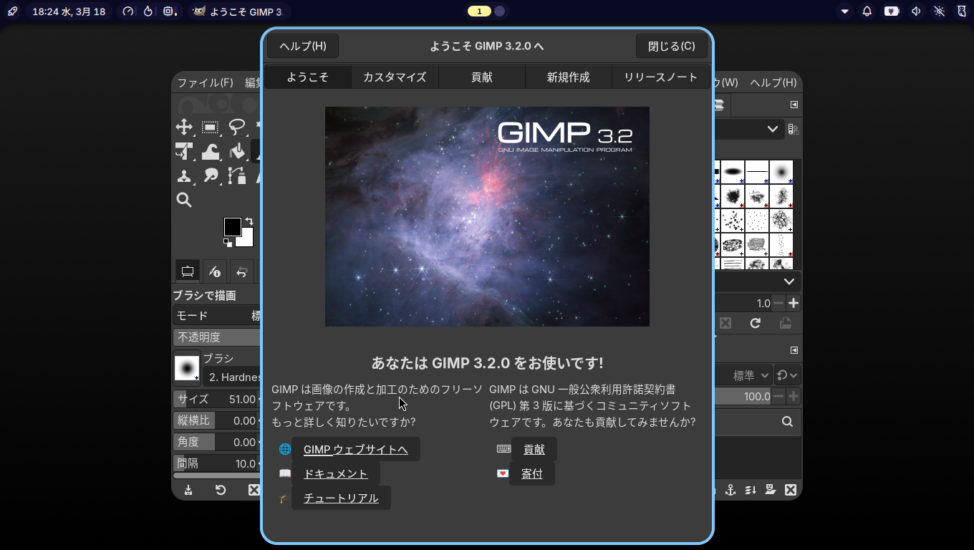
Task: Click the Angle slider (角度)
Action: (x=216, y=442)
